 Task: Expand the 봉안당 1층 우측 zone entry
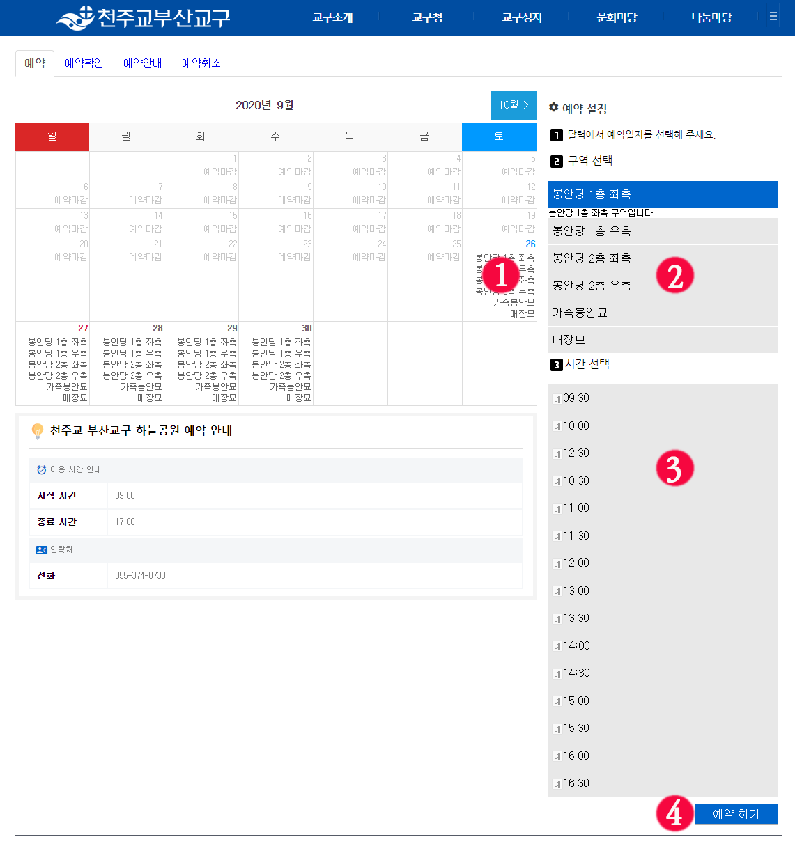click(663, 231)
